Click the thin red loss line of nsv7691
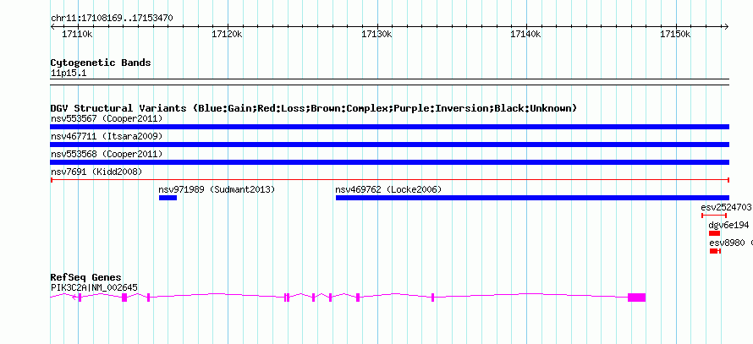 (x=389, y=180)
